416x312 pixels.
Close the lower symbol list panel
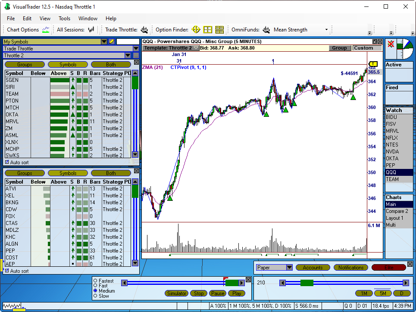pyautogui.click(x=136, y=171)
